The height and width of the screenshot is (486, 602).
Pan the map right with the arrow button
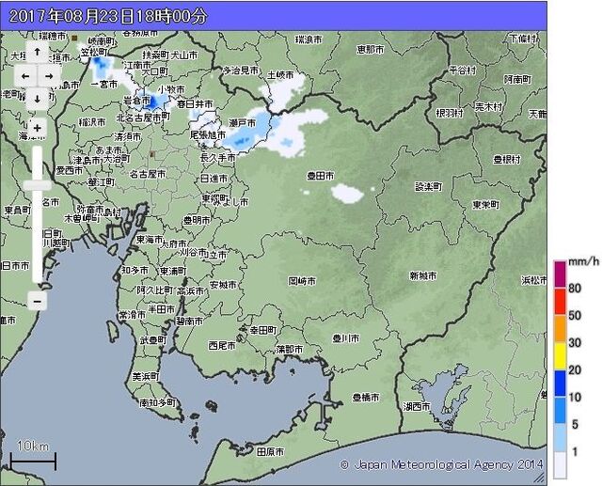click(49, 76)
